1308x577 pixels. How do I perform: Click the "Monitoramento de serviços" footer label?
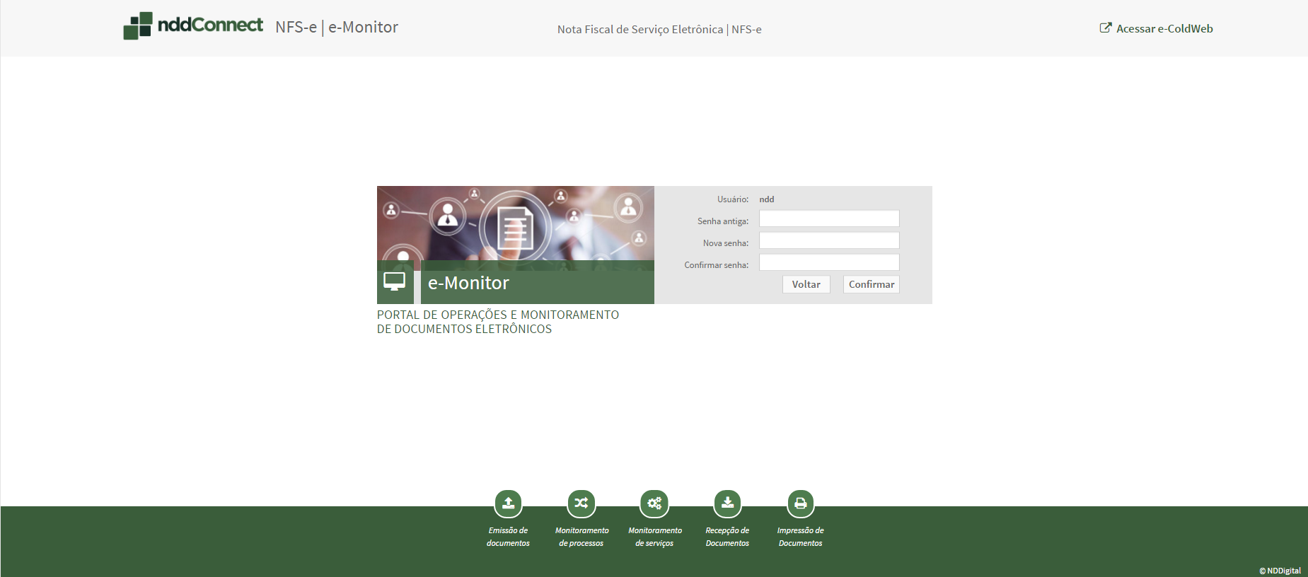(x=655, y=537)
